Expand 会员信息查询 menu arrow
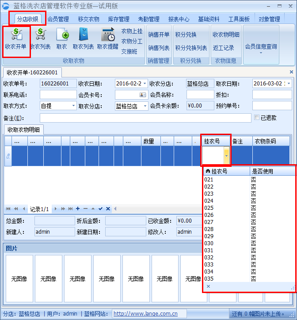 click(x=261, y=53)
